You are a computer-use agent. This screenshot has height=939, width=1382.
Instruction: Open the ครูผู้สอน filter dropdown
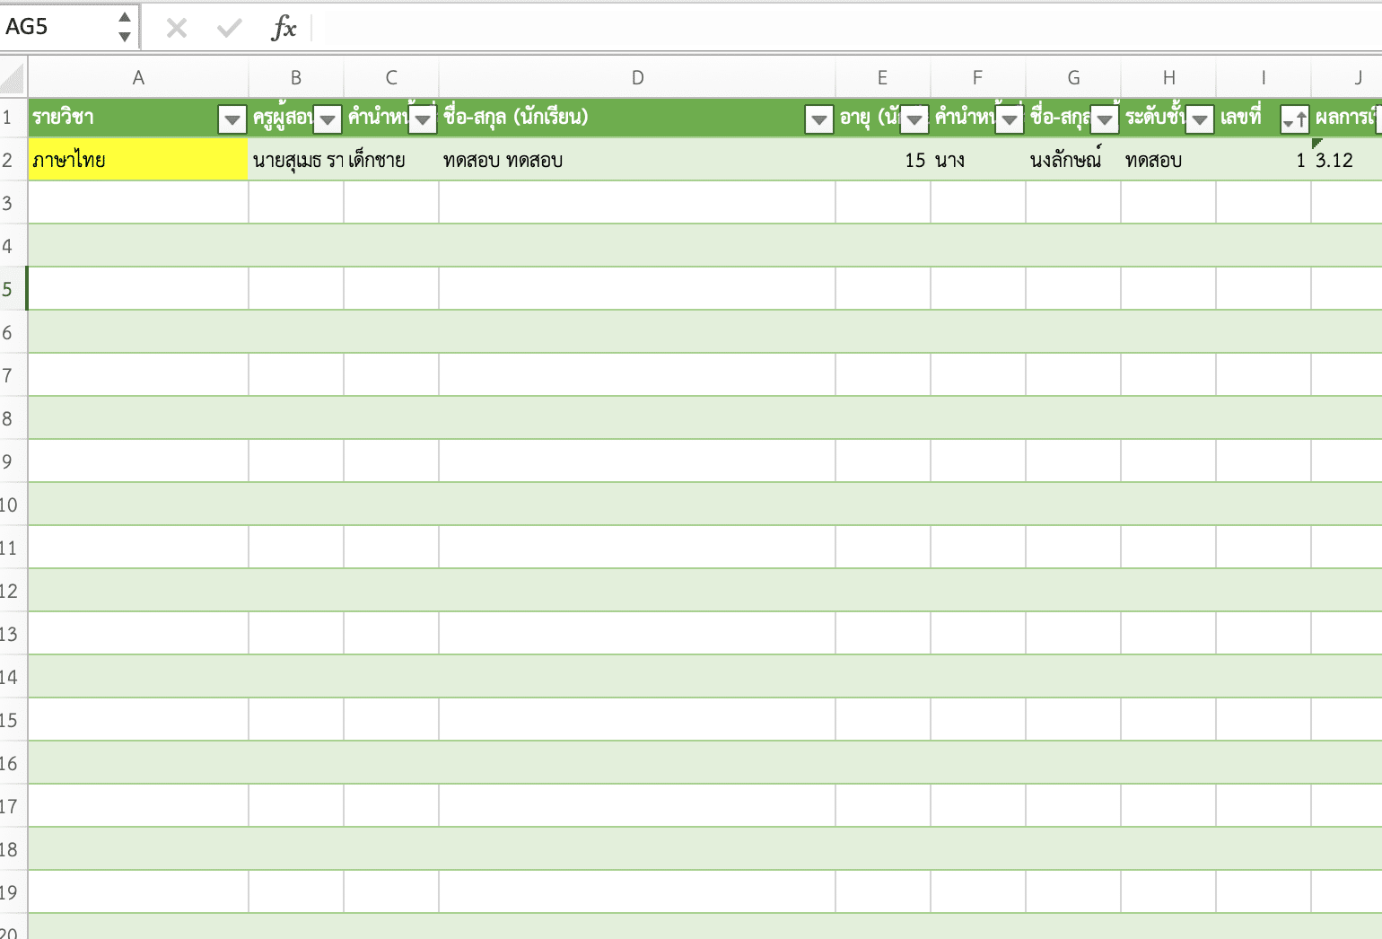[328, 118]
